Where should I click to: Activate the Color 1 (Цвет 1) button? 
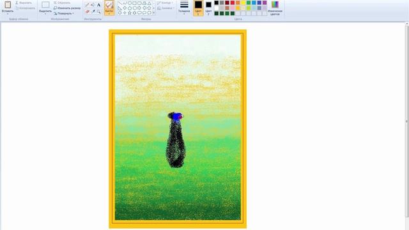198,8
